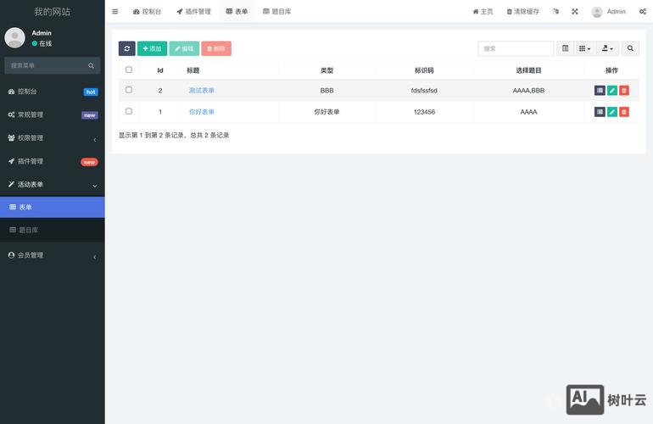Click the 编辑 edit toolbar button
653x424 pixels.
[x=184, y=48]
